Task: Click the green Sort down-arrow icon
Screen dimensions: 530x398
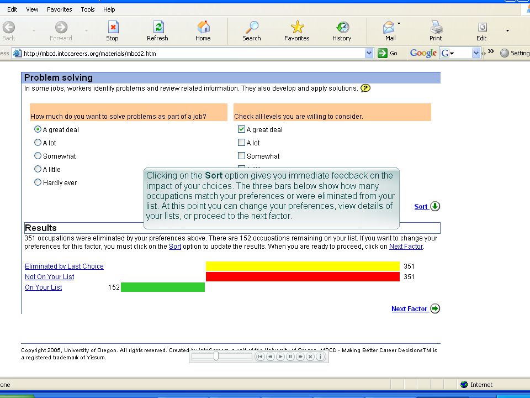Action: point(436,206)
